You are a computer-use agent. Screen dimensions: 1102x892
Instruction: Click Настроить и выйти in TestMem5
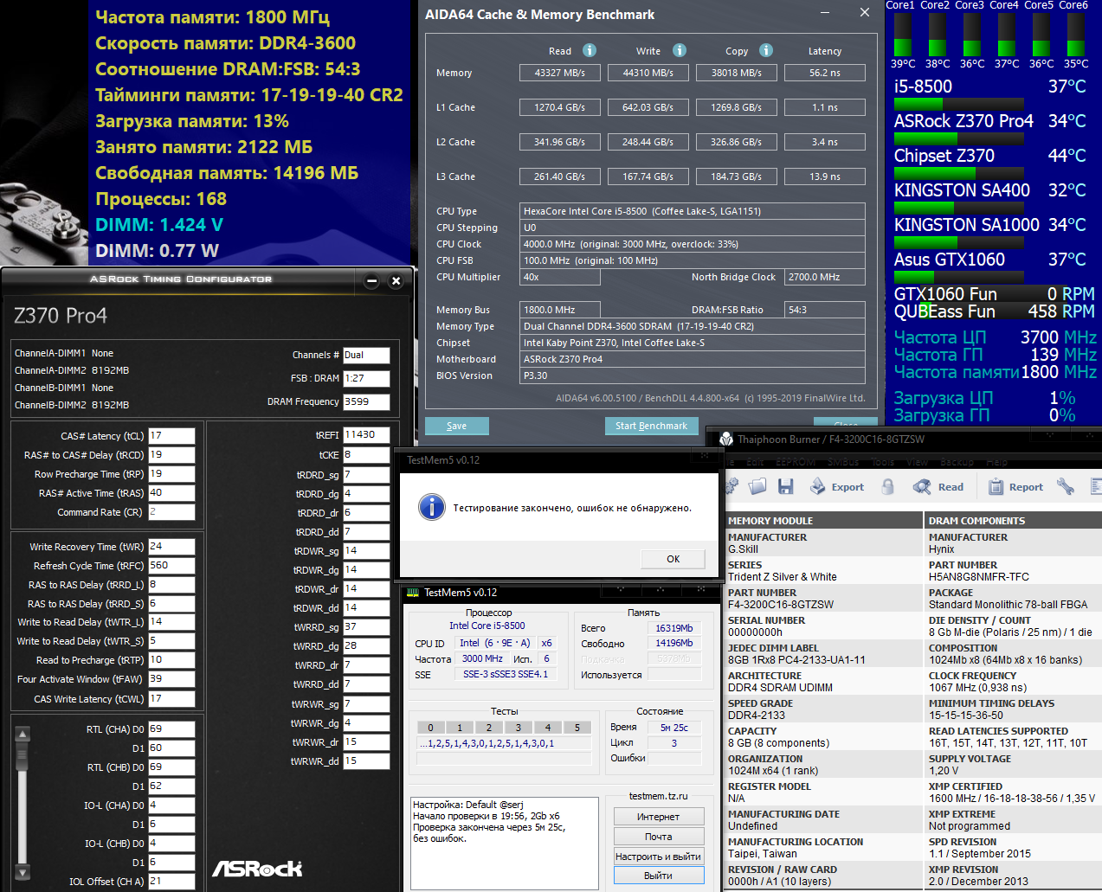659,857
